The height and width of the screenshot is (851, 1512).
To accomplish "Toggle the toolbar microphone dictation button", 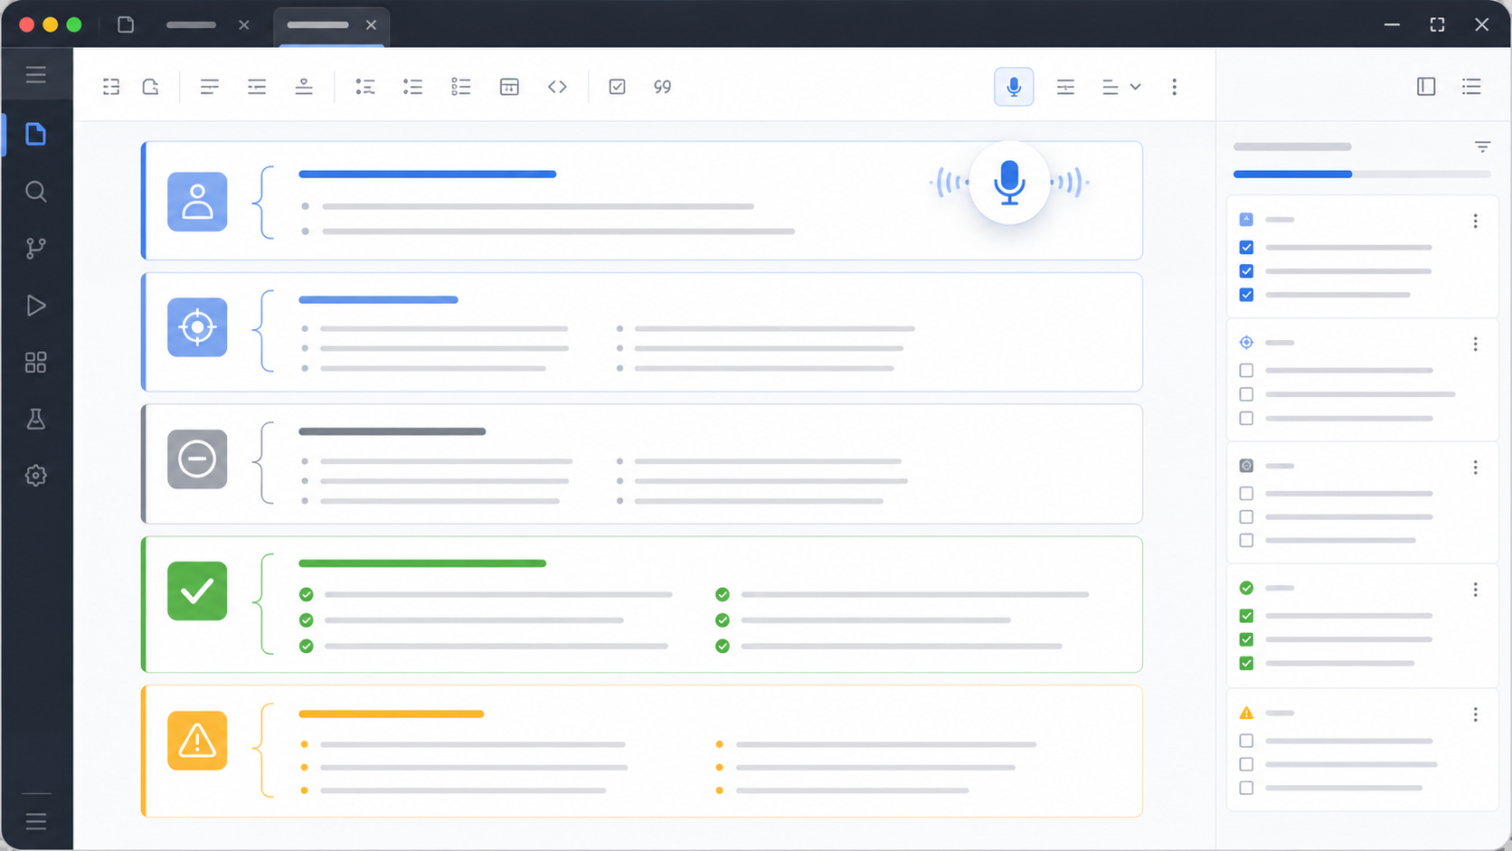I will click(x=1014, y=87).
